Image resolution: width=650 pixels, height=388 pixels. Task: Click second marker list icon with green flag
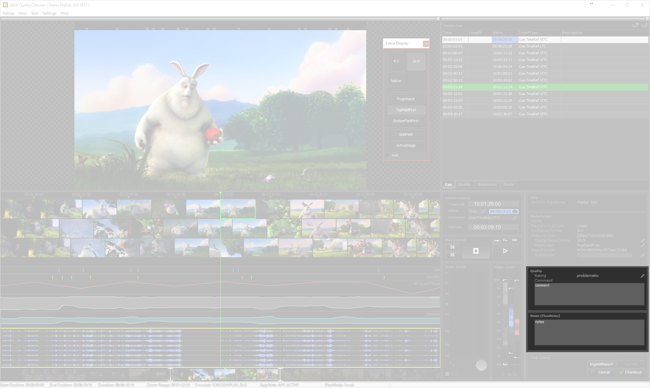pos(644,25)
